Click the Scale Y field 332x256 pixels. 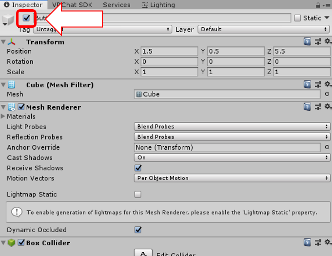coord(235,72)
